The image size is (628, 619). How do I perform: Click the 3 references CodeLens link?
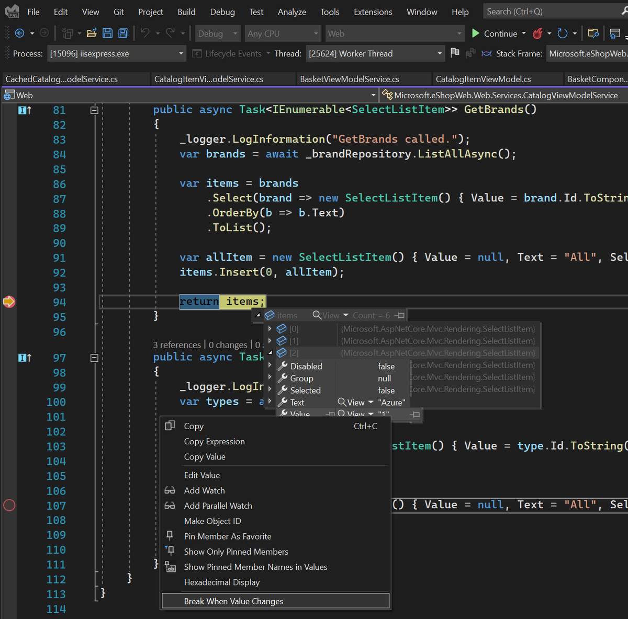[x=177, y=345]
